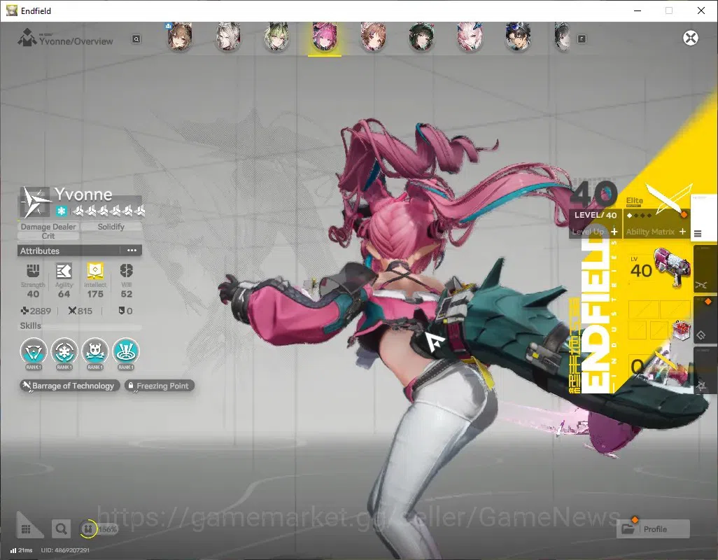Select the dark green-haired operator portrait
Viewport: 718px width, 560px height.
click(421, 36)
